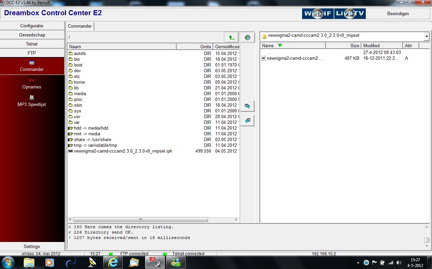
Task: Open the Opnames recordings icon
Action: (x=32, y=80)
